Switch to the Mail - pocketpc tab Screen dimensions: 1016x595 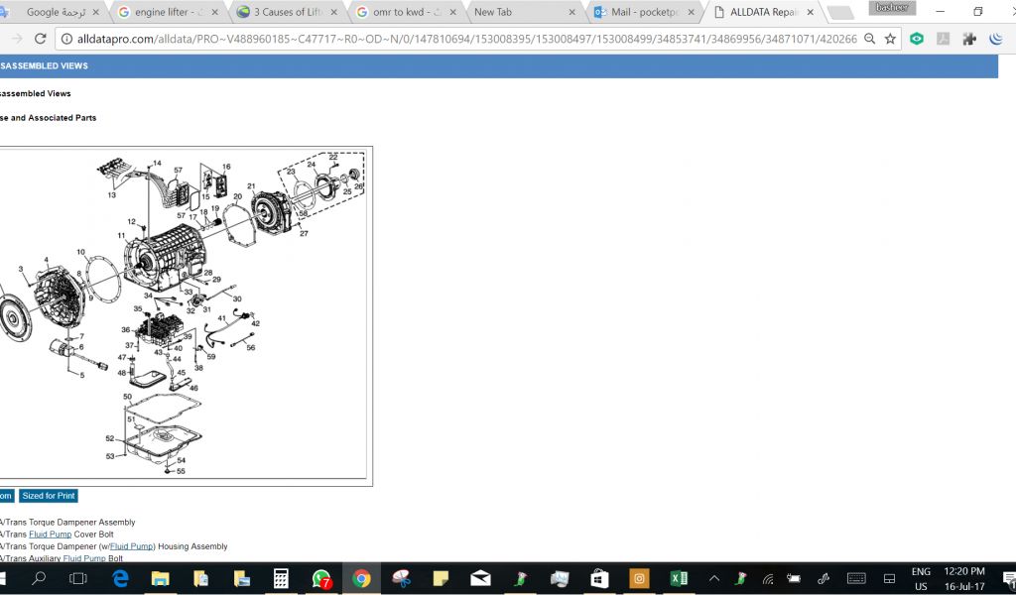(645, 12)
